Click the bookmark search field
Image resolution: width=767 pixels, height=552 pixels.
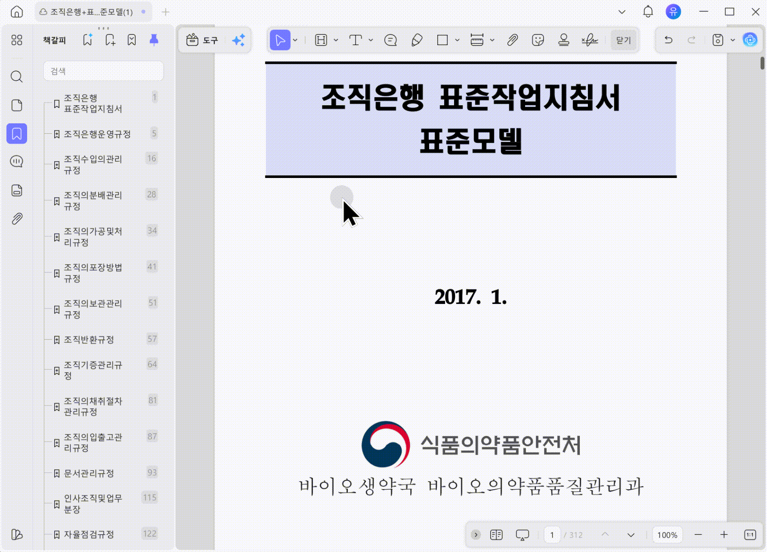(x=103, y=71)
